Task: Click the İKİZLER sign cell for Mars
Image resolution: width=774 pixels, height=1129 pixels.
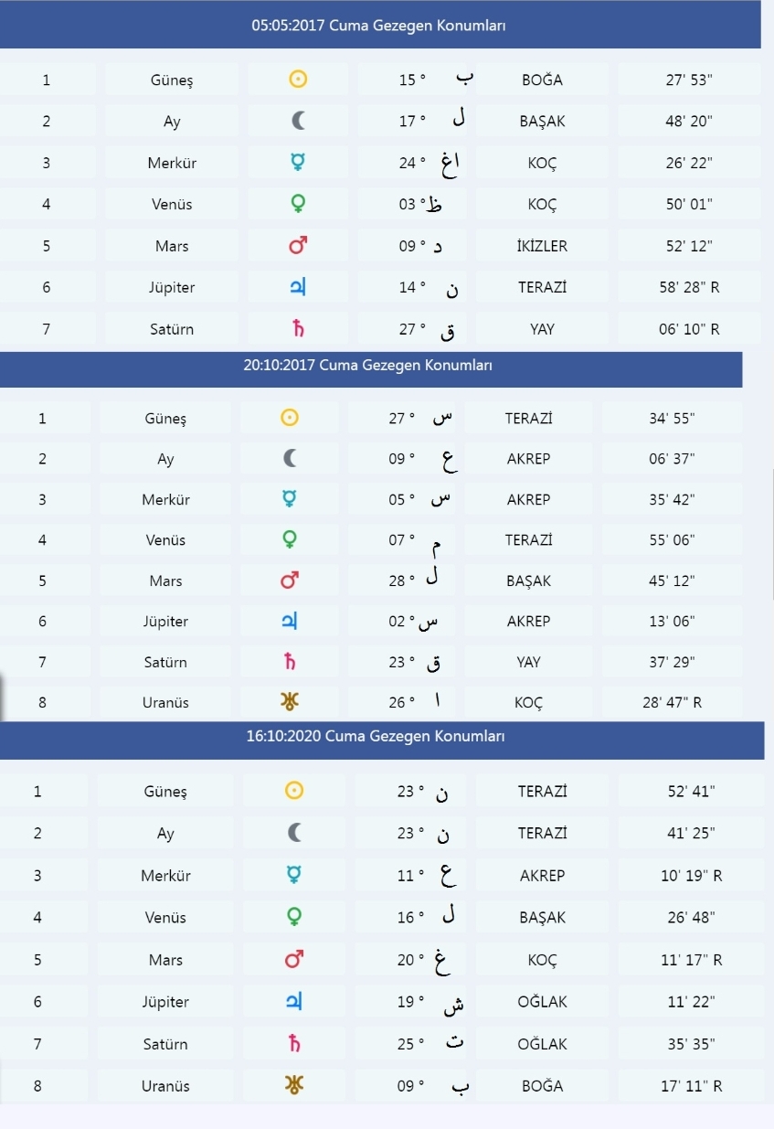Action: pos(542,246)
